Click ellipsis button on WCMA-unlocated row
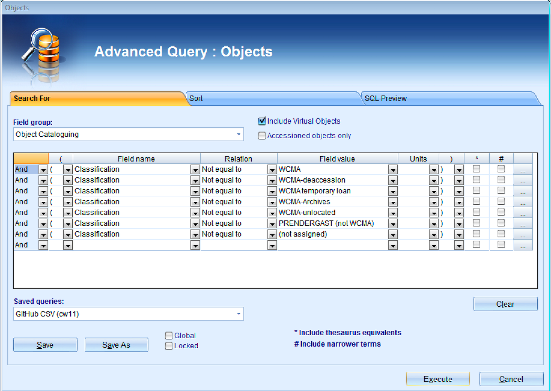Viewport: 551px width, 391px height. (523, 213)
